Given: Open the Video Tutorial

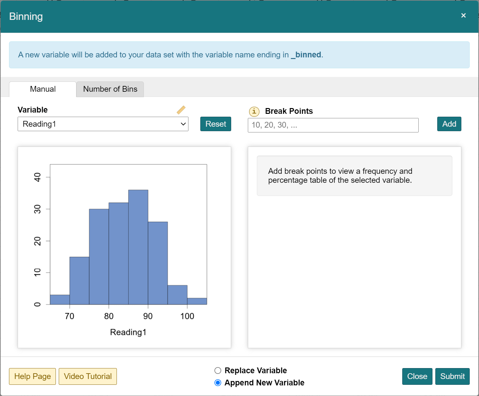Looking at the screenshot, I should click(x=88, y=376).
